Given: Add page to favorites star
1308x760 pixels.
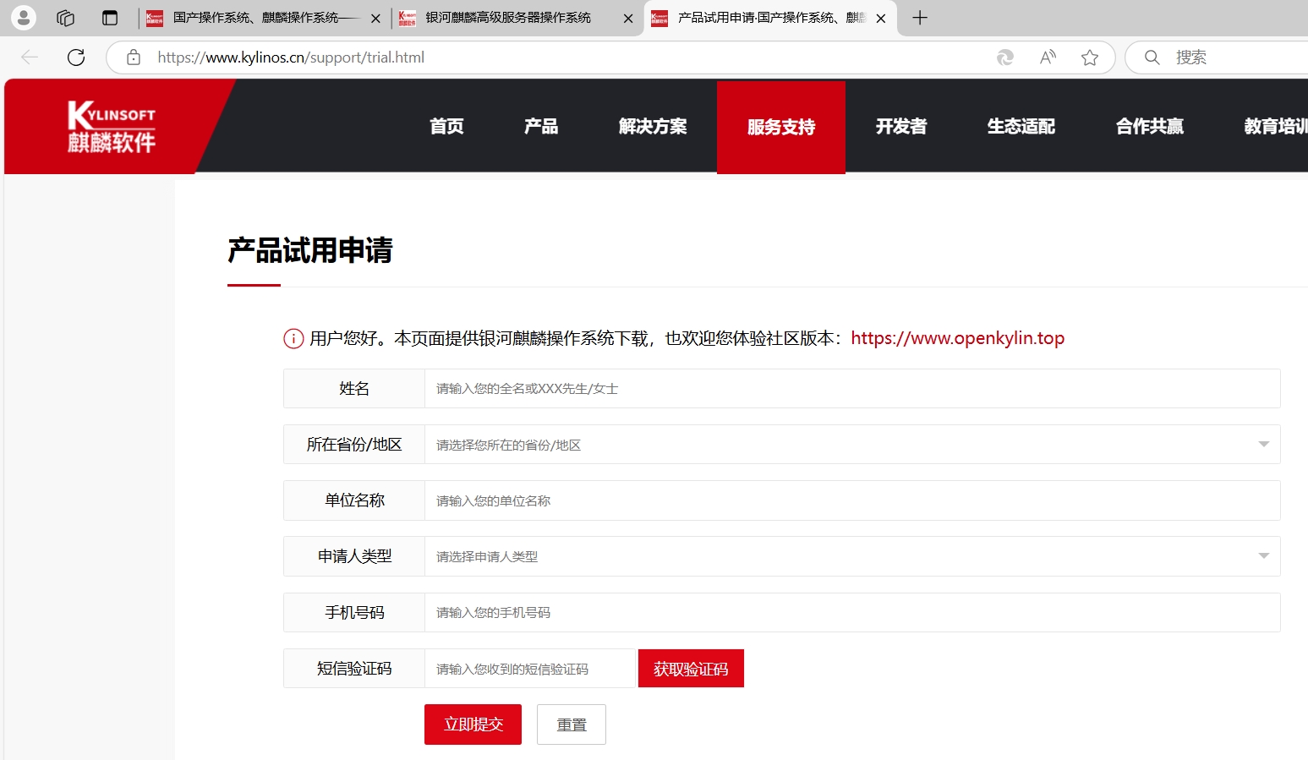Looking at the screenshot, I should pyautogui.click(x=1090, y=57).
